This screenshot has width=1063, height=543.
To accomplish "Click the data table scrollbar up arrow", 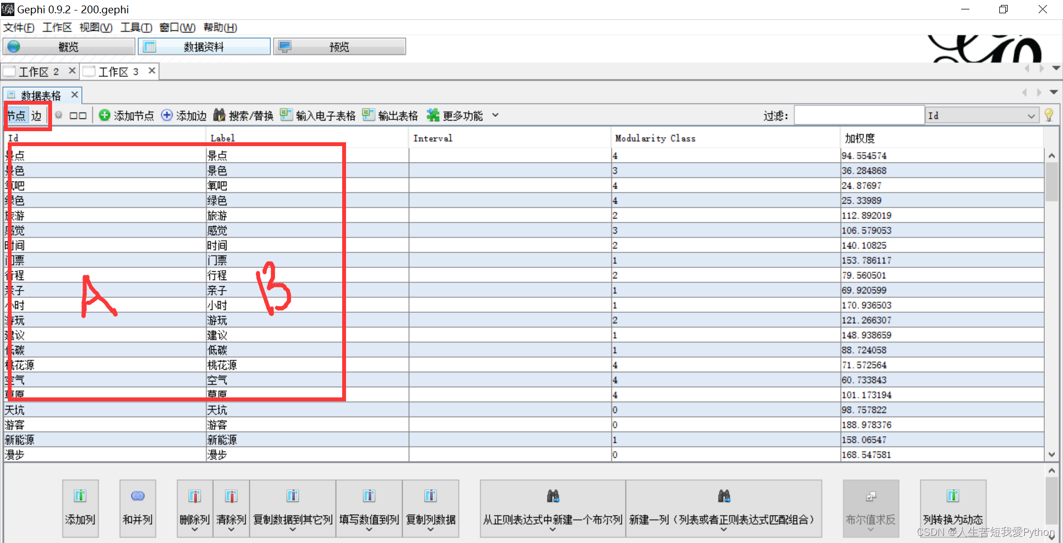I will pyautogui.click(x=1051, y=156).
